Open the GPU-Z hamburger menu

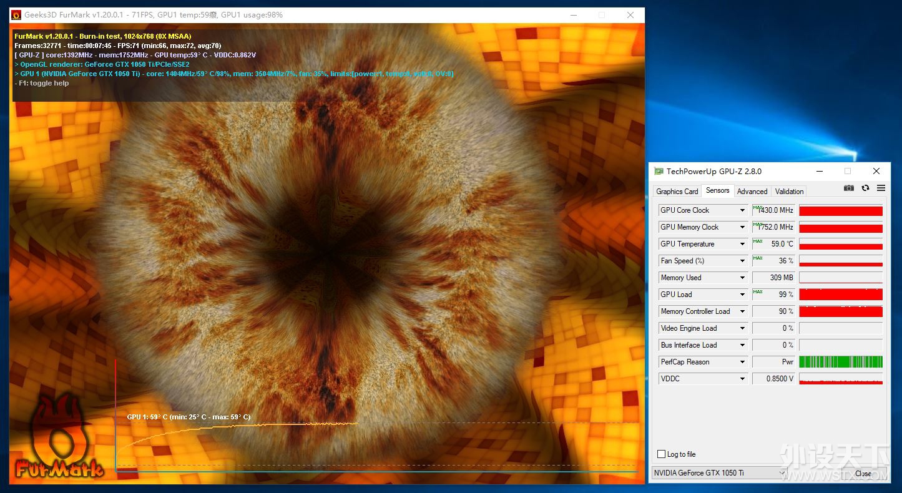[x=881, y=188]
